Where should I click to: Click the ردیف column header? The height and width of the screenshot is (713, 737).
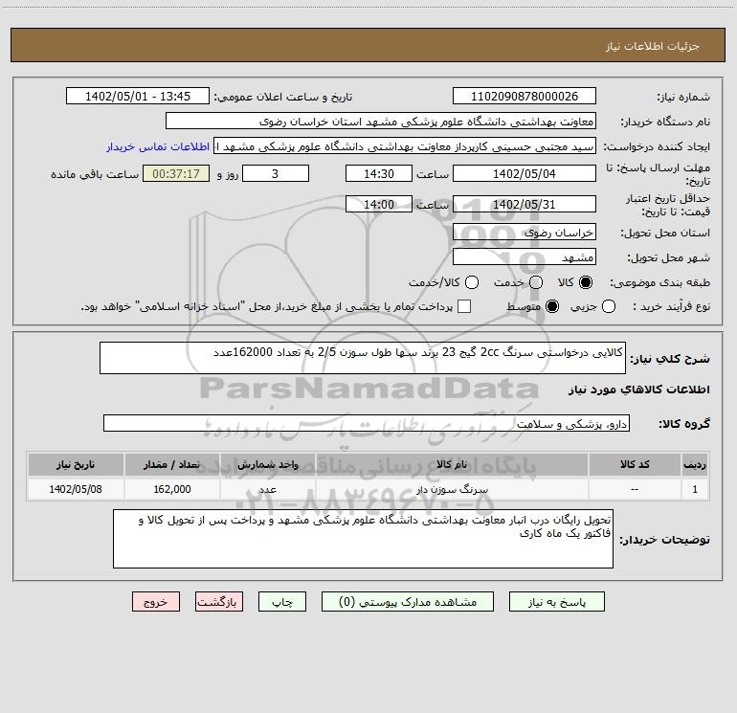click(695, 464)
